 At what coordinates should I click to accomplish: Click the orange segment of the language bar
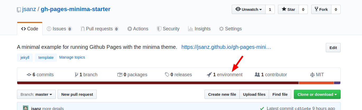[x=316, y=83]
